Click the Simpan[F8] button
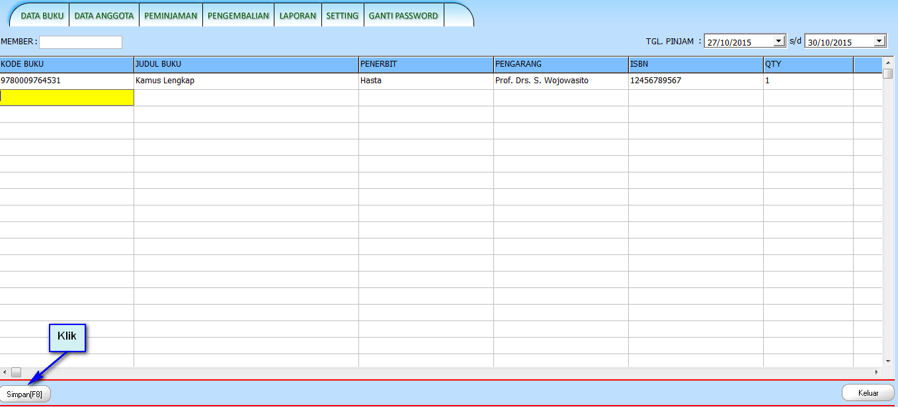The width and height of the screenshot is (898, 407). coord(24,394)
